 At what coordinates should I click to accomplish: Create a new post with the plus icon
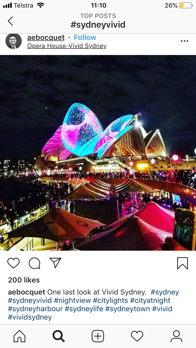[x=98, y=336]
